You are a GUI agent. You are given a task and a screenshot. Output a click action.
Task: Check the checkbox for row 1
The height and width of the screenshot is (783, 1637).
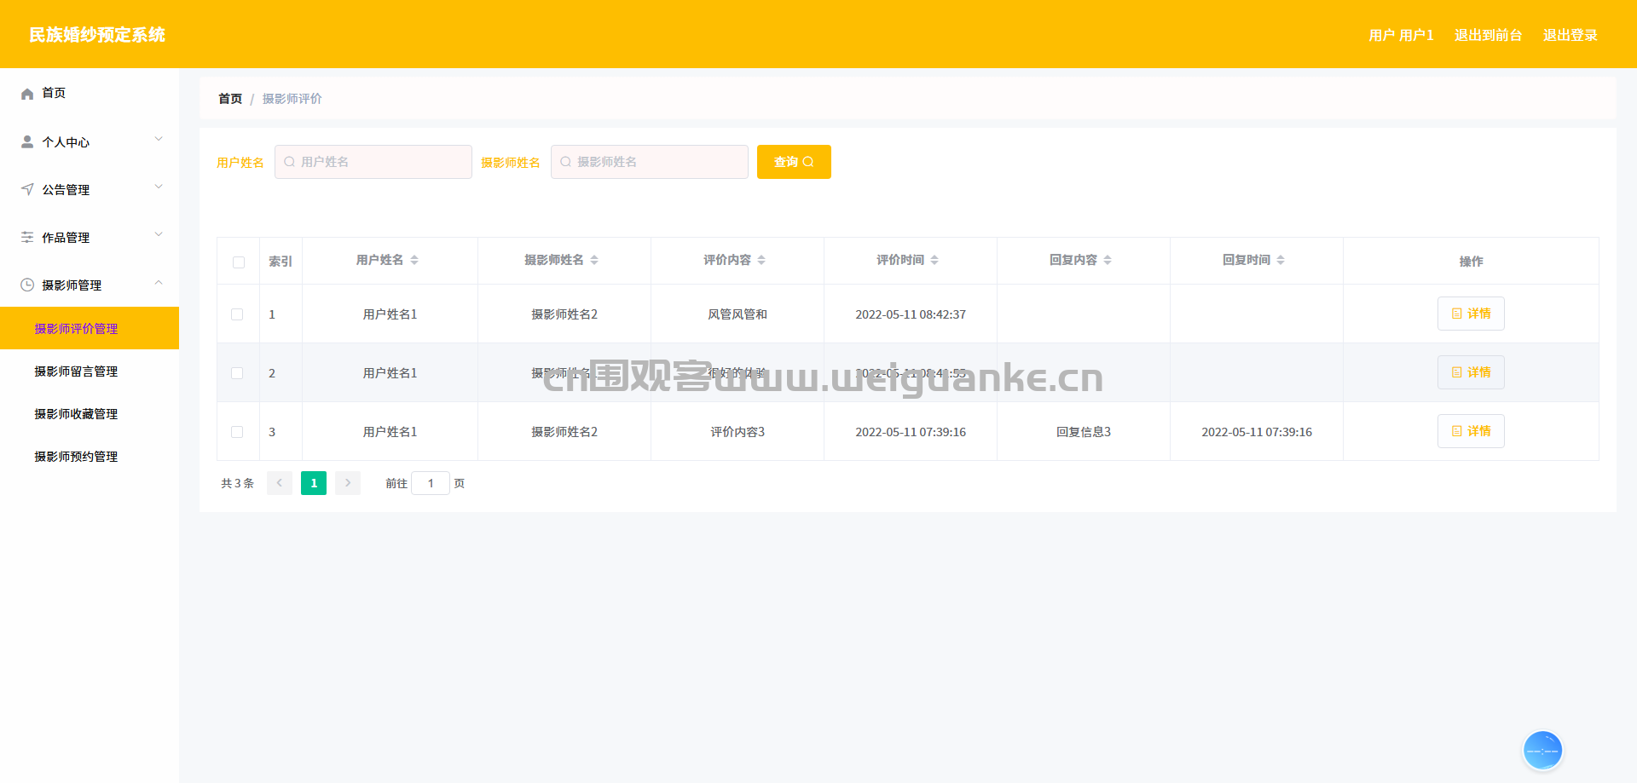pos(237,314)
